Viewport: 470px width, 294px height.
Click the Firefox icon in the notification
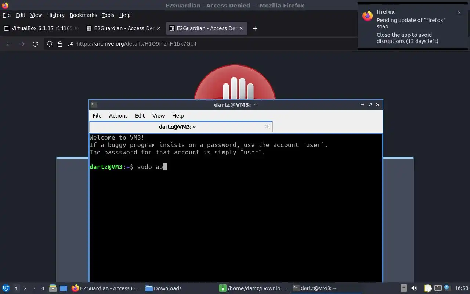pos(368,16)
